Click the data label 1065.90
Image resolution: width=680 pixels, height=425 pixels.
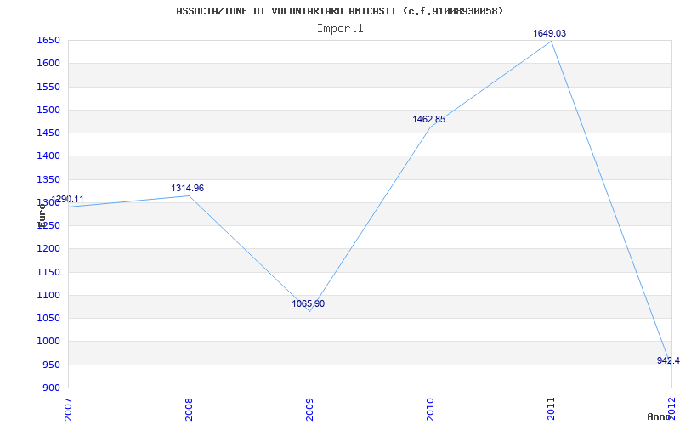pyautogui.click(x=308, y=303)
